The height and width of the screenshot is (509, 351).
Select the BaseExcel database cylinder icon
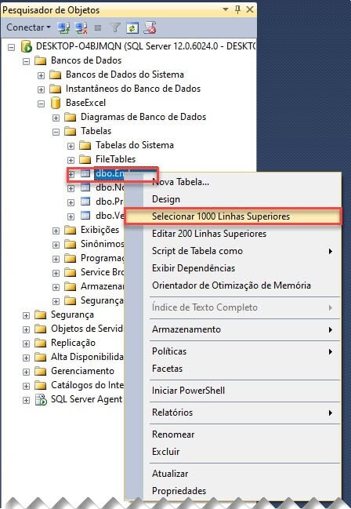click(x=56, y=103)
